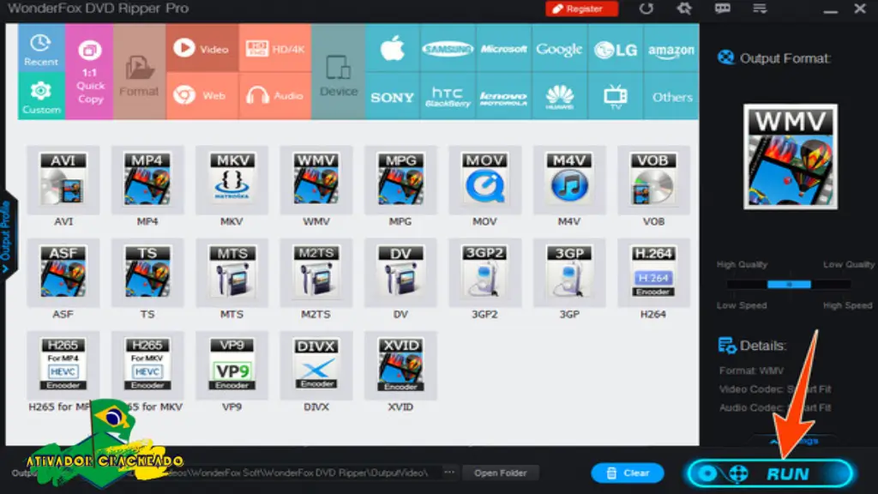Choose the MPG format icon
The width and height of the screenshot is (878, 494).
[400, 180]
